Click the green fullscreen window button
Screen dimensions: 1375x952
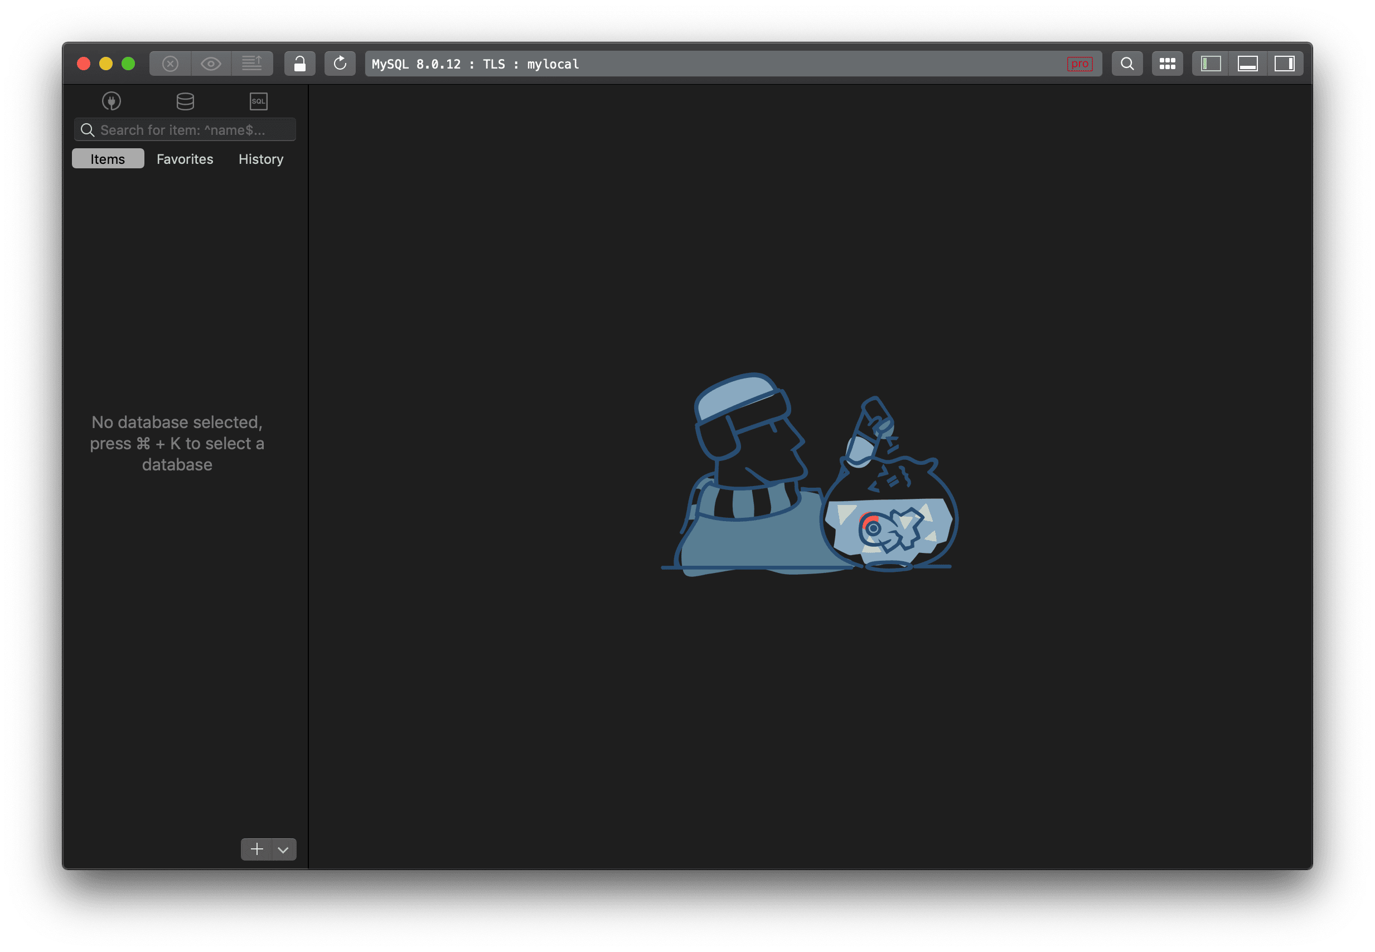tap(128, 64)
